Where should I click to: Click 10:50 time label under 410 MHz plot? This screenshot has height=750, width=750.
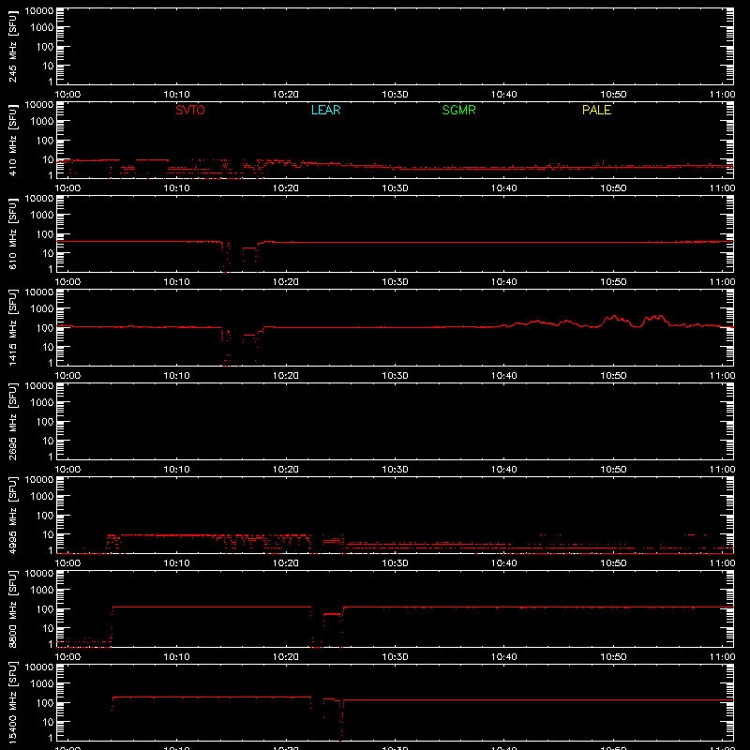pyautogui.click(x=613, y=188)
